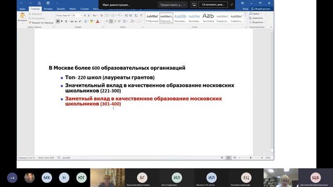
Task: Click the screen share icon beside Остановить
Action: click(194, 5)
